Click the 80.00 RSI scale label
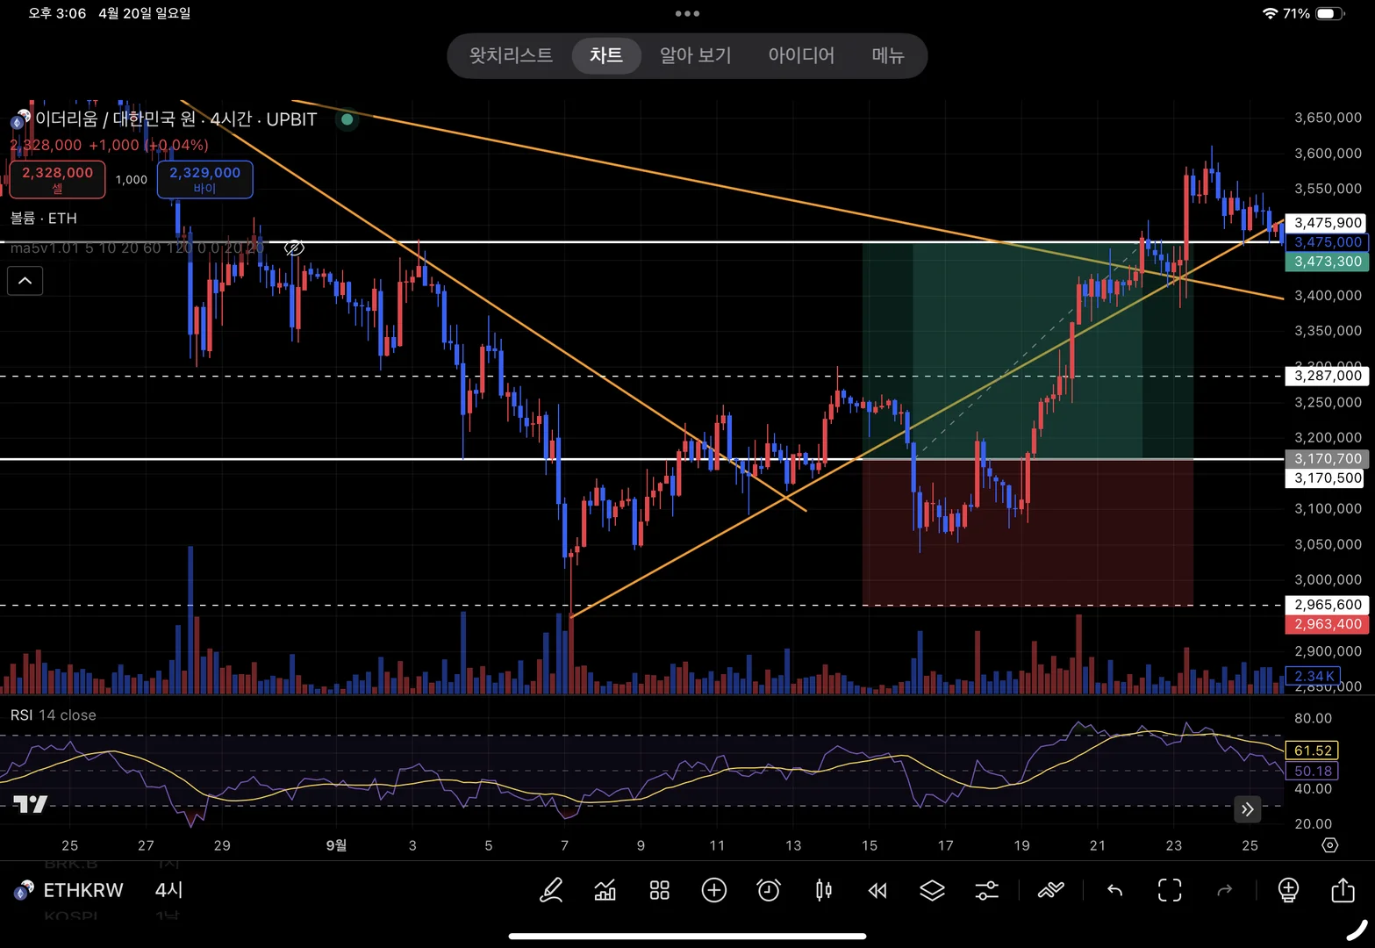The image size is (1375, 948). pyautogui.click(x=1313, y=718)
